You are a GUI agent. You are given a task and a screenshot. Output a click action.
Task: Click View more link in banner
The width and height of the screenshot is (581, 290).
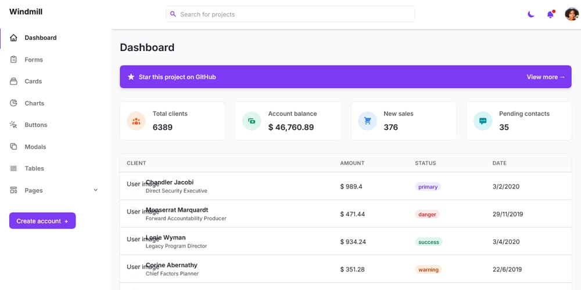click(x=546, y=77)
